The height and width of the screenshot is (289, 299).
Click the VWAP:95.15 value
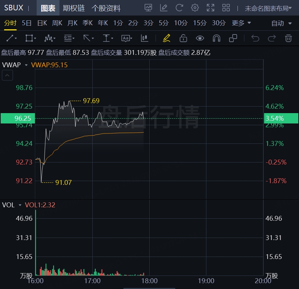(49, 65)
